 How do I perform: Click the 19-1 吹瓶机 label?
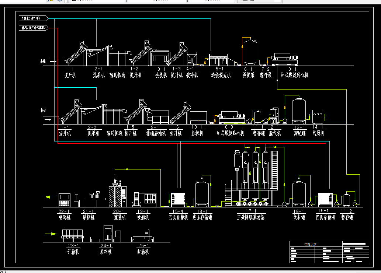(143, 215)
